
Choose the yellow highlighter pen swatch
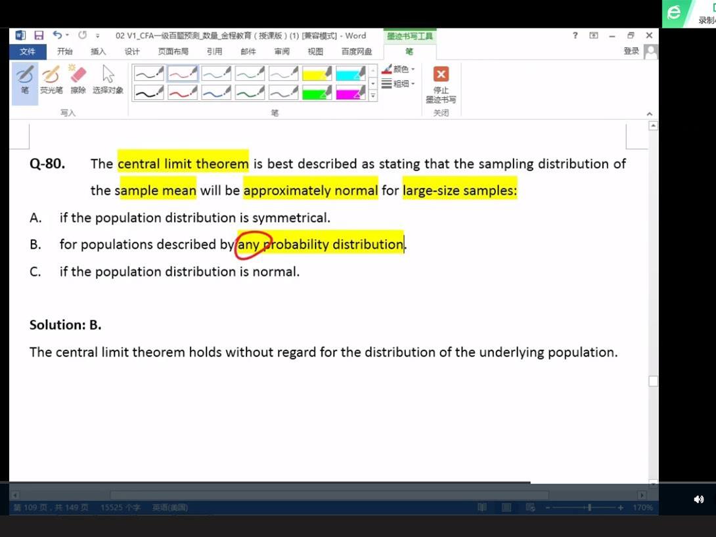coord(317,73)
